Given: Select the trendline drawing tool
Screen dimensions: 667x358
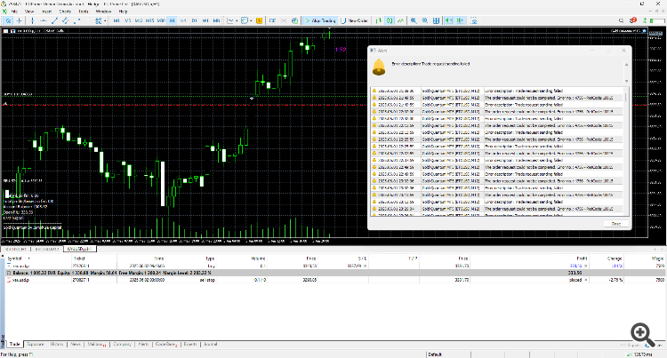Looking at the screenshot, I should coord(54,20).
